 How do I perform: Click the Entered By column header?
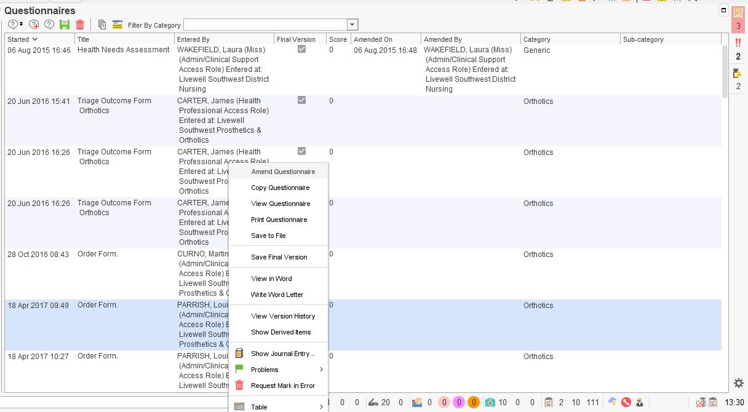click(225, 39)
